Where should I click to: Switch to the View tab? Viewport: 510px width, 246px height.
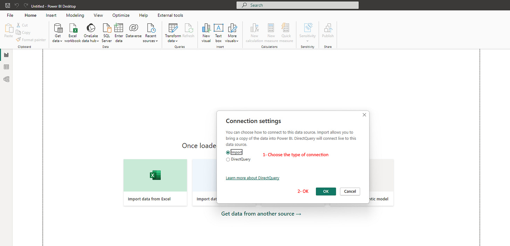coord(98,15)
